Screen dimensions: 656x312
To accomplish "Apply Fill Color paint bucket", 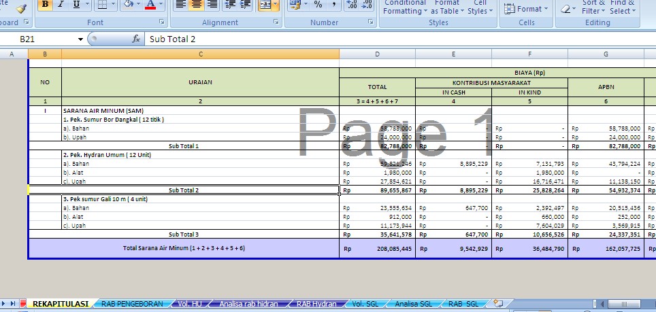I will (129, 5).
